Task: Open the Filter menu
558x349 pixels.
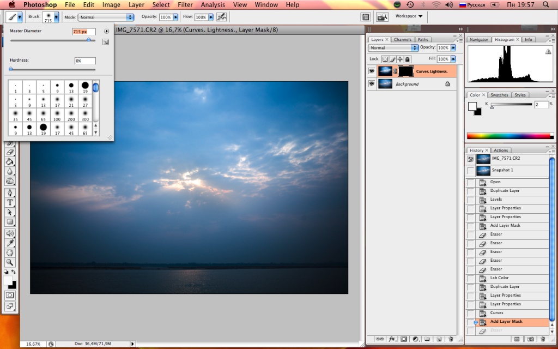Action: point(185,5)
